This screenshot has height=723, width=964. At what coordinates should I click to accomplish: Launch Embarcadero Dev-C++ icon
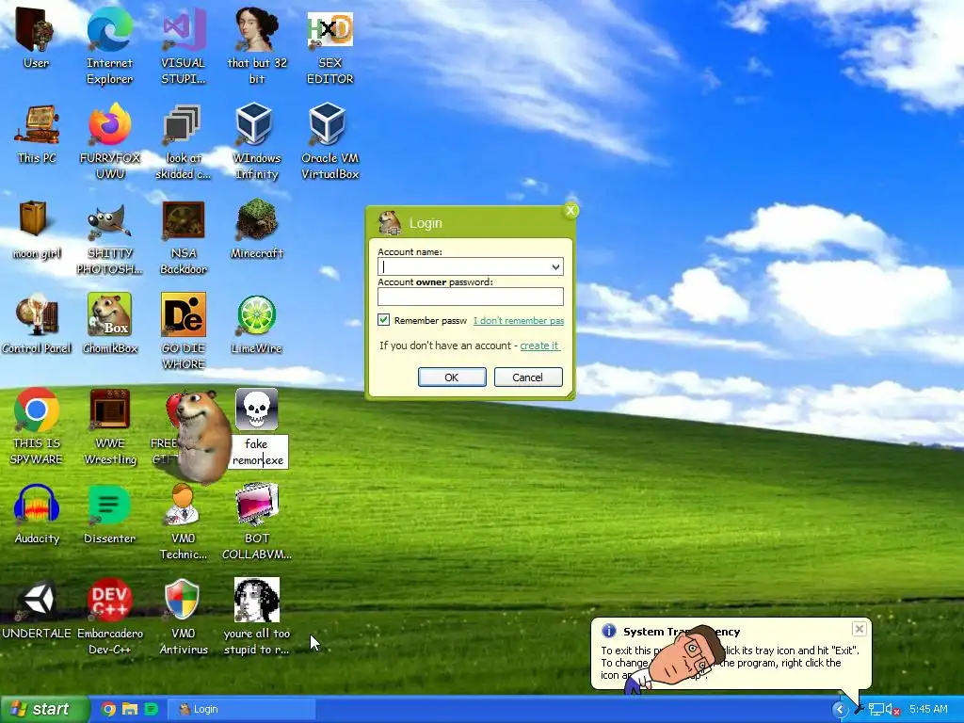pos(109,600)
